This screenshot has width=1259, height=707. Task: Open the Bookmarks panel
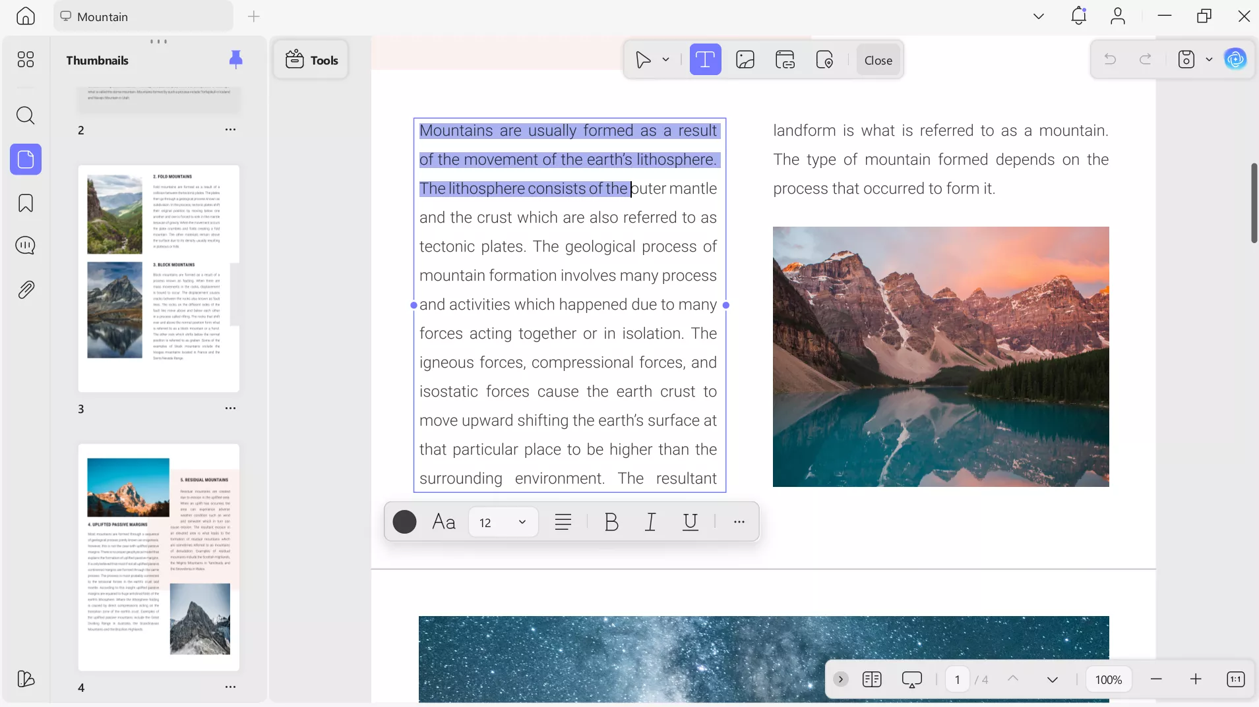pyautogui.click(x=25, y=203)
